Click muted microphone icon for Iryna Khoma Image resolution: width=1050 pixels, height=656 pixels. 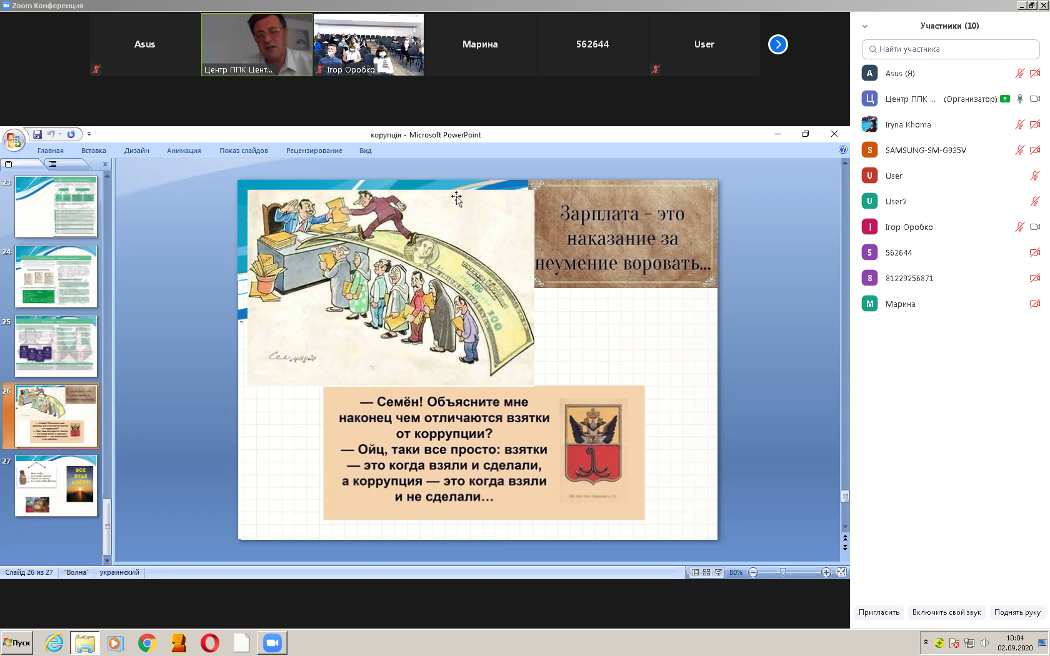click(1019, 124)
